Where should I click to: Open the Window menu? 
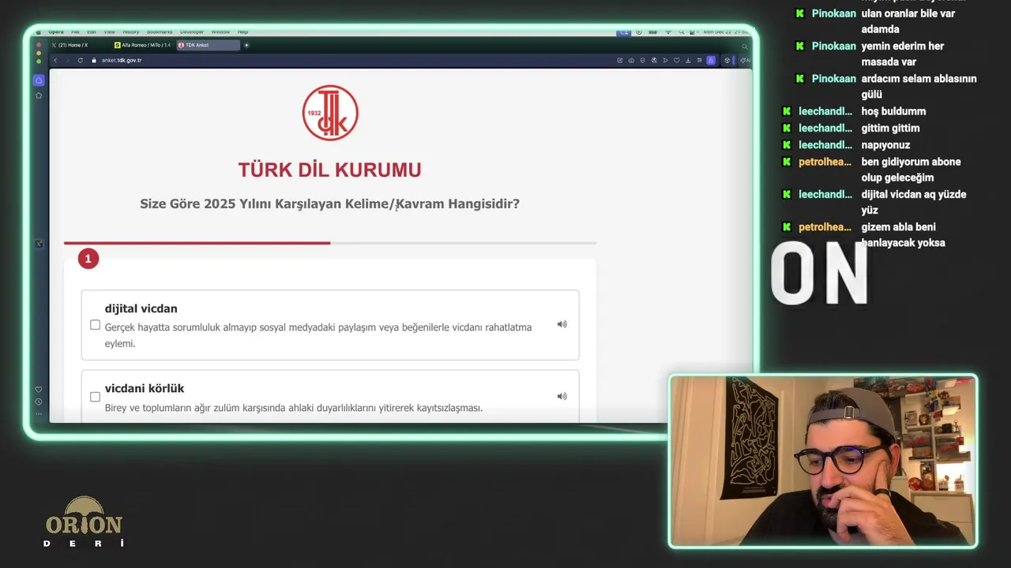point(220,32)
